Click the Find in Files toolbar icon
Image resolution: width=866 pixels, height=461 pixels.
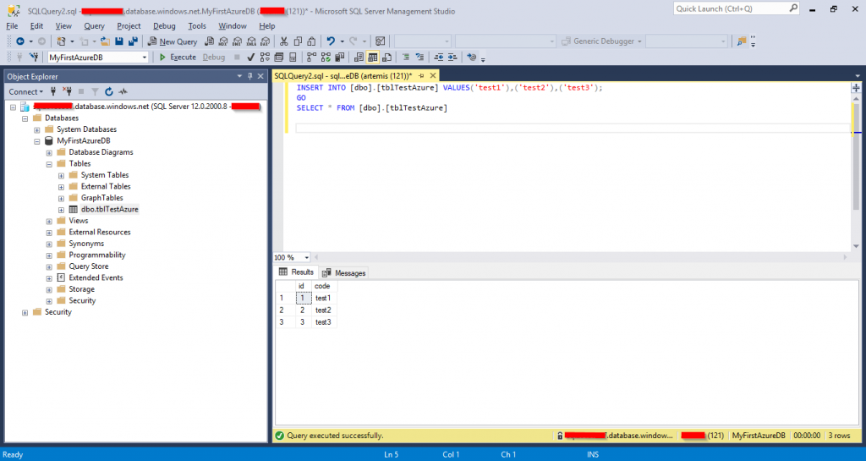(x=741, y=41)
